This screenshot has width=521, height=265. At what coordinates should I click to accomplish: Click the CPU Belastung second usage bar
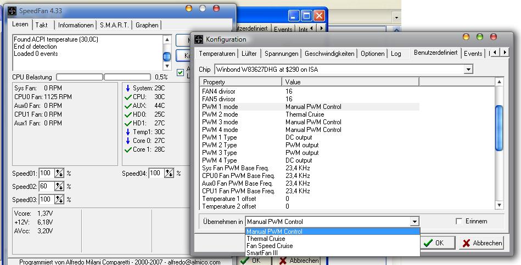tap(127, 77)
